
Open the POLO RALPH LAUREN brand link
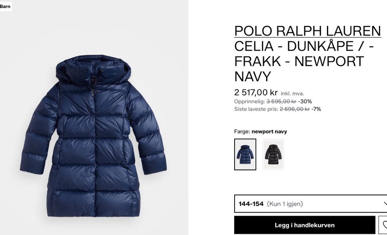tap(308, 31)
